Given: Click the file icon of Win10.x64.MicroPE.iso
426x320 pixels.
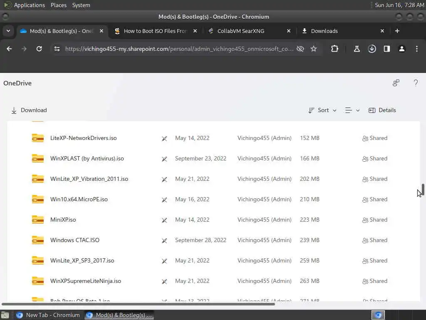Looking at the screenshot, I should pos(38,199).
